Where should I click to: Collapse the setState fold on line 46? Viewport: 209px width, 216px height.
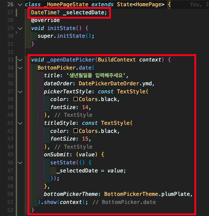20,163
